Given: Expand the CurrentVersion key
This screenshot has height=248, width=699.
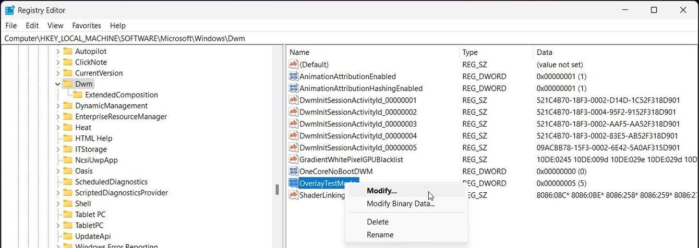Looking at the screenshot, I should (57, 73).
